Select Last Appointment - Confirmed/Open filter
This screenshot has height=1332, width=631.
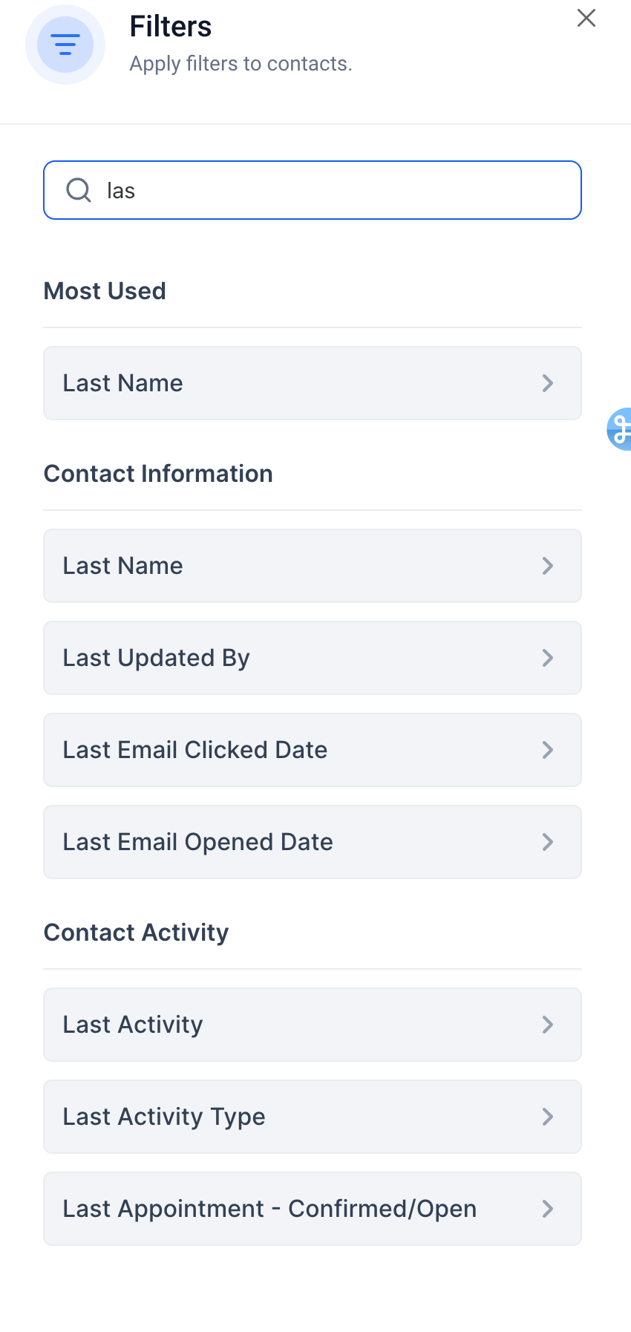pos(297,1209)
